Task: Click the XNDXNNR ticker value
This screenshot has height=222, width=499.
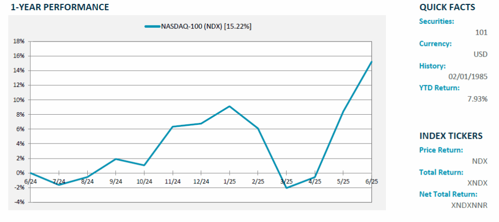Action: point(469,205)
